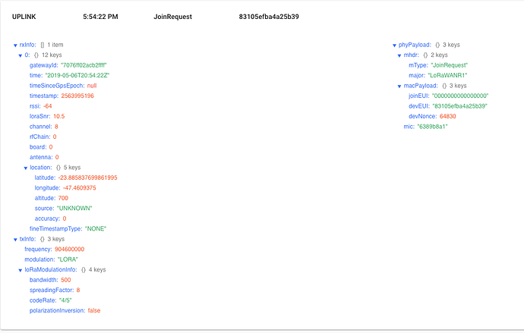Click the source value "UNKNOWN"
Image resolution: width=524 pixels, height=333 pixels.
tap(74, 208)
